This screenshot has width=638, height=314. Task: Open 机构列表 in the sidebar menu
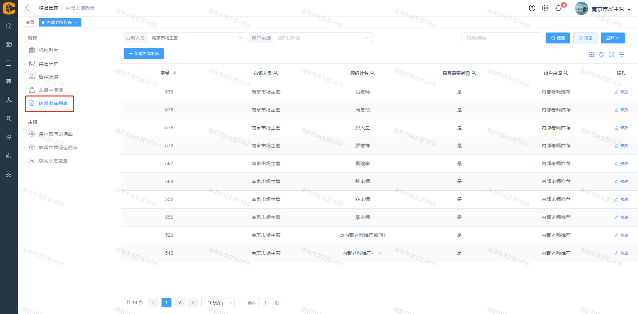coord(49,50)
